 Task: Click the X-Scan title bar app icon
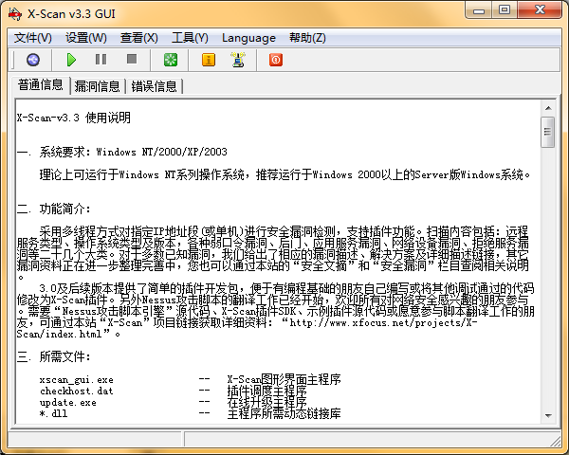15,14
